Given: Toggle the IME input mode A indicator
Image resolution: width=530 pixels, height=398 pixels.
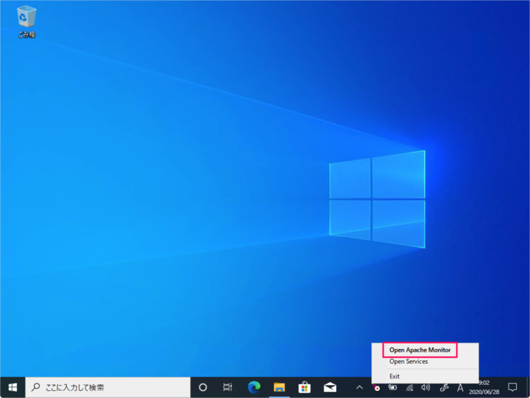Looking at the screenshot, I should [460, 387].
